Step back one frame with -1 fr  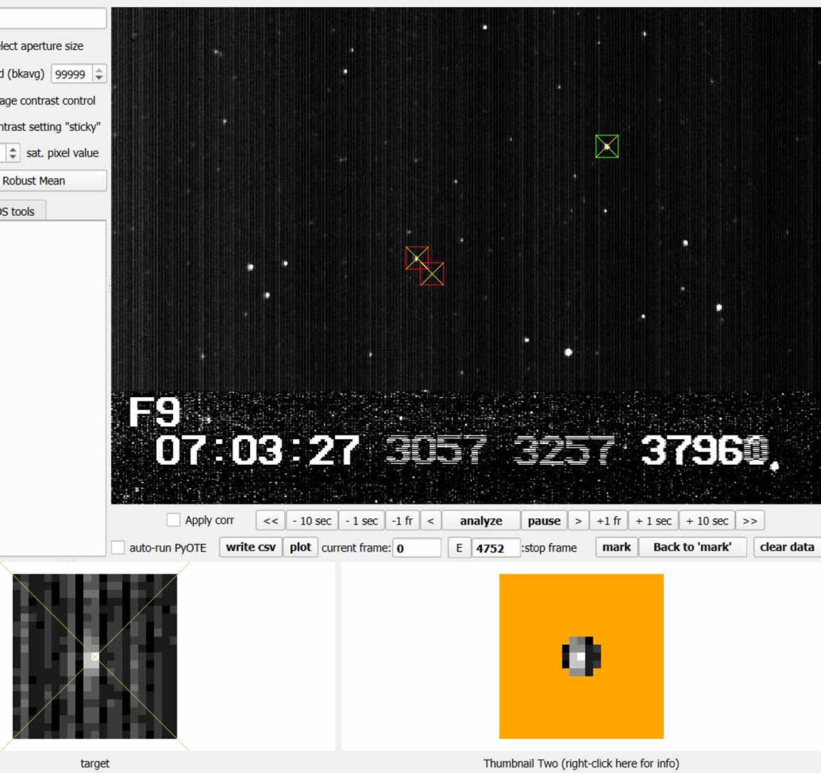point(402,521)
